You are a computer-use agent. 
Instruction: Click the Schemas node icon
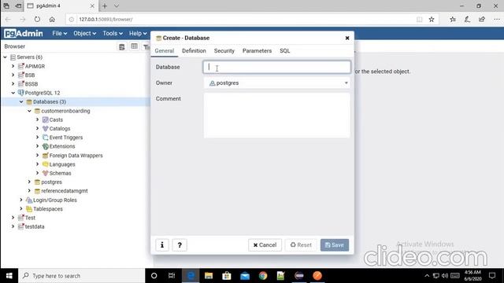coord(46,173)
